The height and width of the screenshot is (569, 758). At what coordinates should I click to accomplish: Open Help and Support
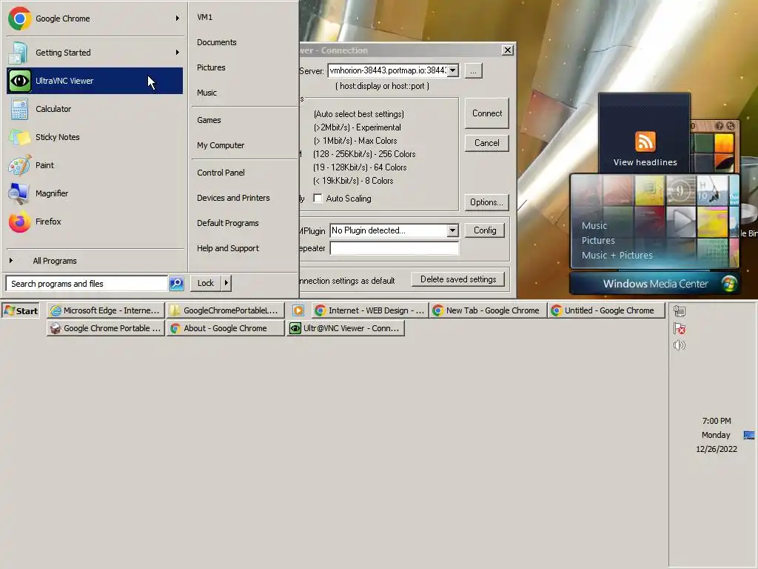click(x=228, y=247)
